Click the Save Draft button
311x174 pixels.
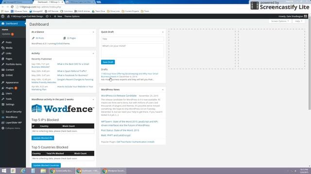tap(108, 62)
